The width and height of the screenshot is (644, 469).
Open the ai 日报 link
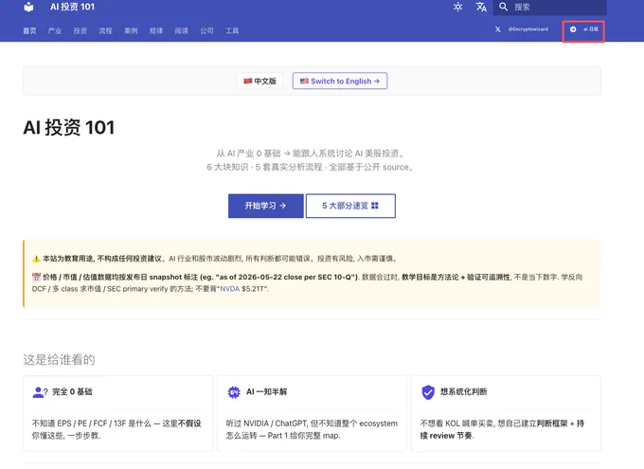click(x=591, y=29)
